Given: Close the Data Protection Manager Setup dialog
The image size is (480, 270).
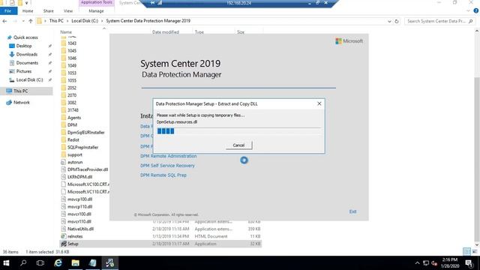Looking at the screenshot, I should tap(319, 103).
